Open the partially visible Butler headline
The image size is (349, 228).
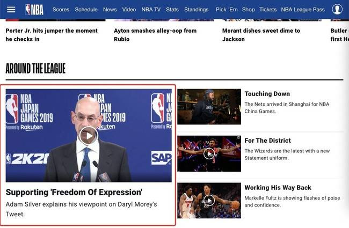click(x=339, y=35)
